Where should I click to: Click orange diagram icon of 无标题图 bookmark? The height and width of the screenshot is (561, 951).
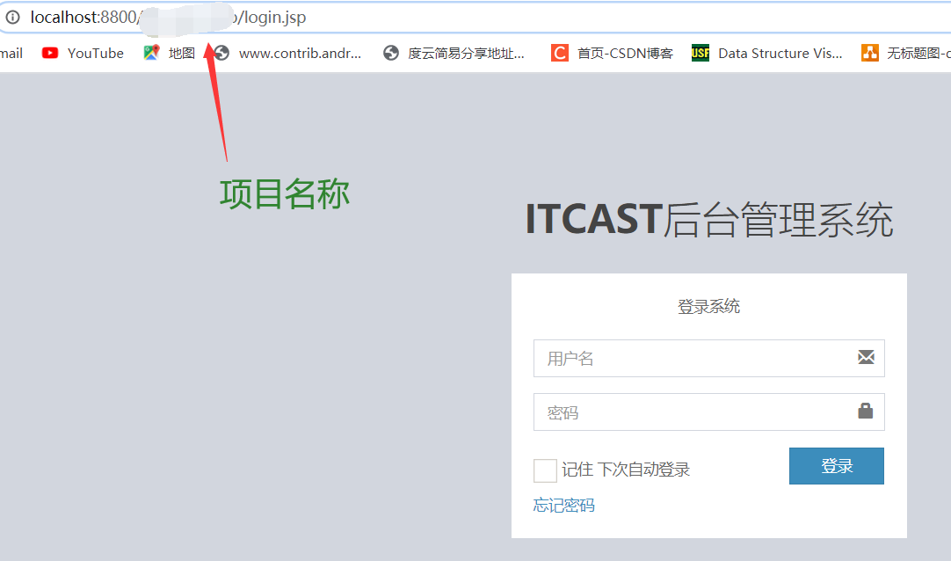tap(870, 54)
